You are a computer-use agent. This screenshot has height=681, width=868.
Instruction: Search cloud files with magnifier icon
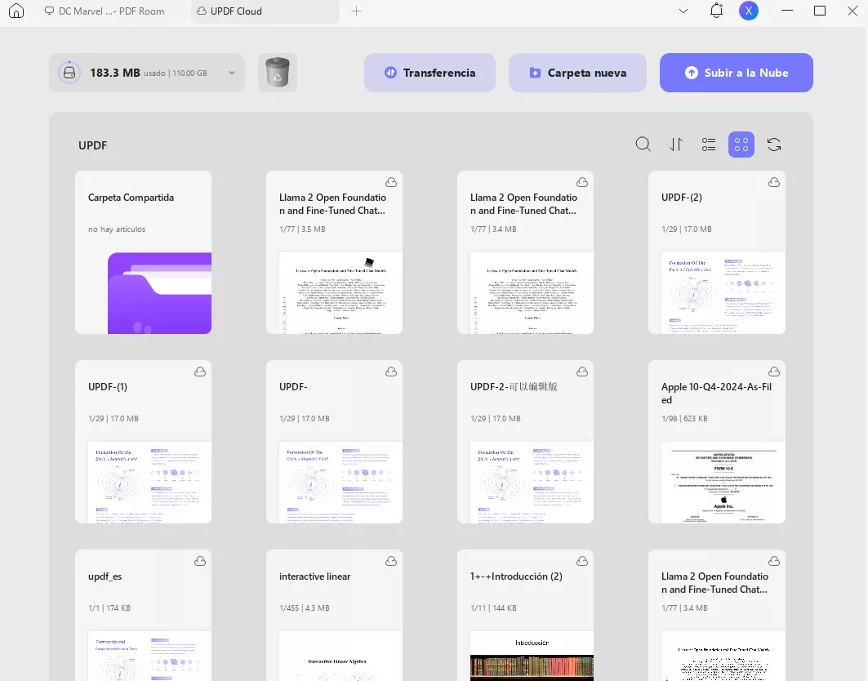pyautogui.click(x=643, y=145)
